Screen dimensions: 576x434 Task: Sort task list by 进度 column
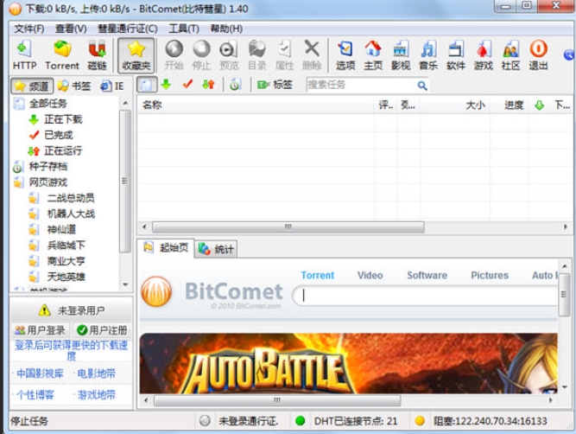click(510, 105)
